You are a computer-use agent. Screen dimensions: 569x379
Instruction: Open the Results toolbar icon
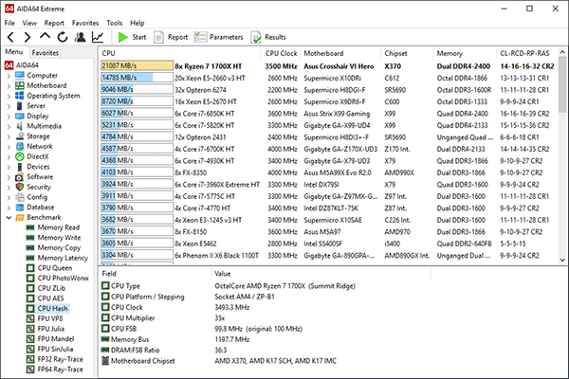click(256, 37)
